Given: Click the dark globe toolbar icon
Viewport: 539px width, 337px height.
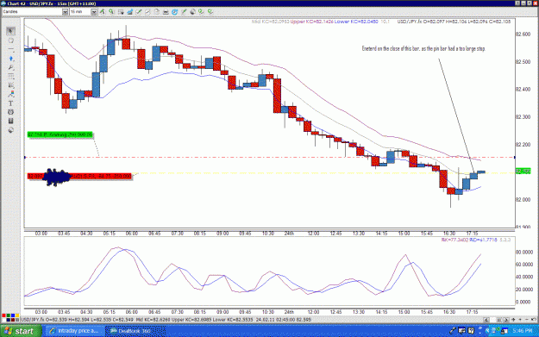Looking at the screenshot, I should (x=192, y=12).
